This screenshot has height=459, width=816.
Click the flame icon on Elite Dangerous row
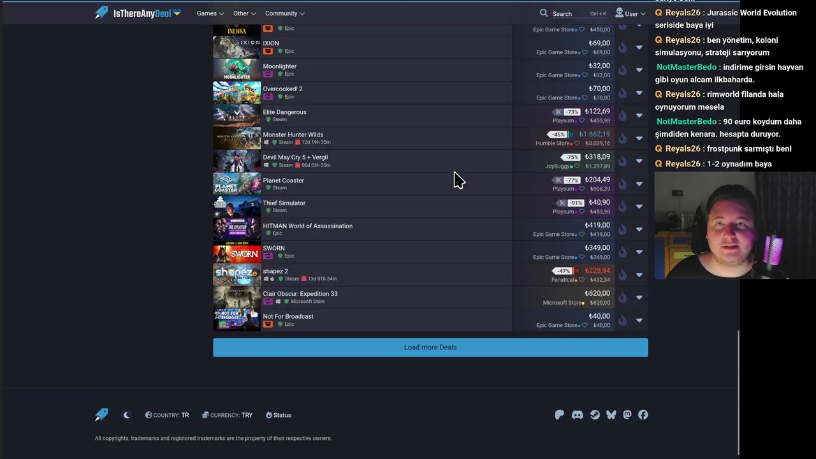(622, 115)
